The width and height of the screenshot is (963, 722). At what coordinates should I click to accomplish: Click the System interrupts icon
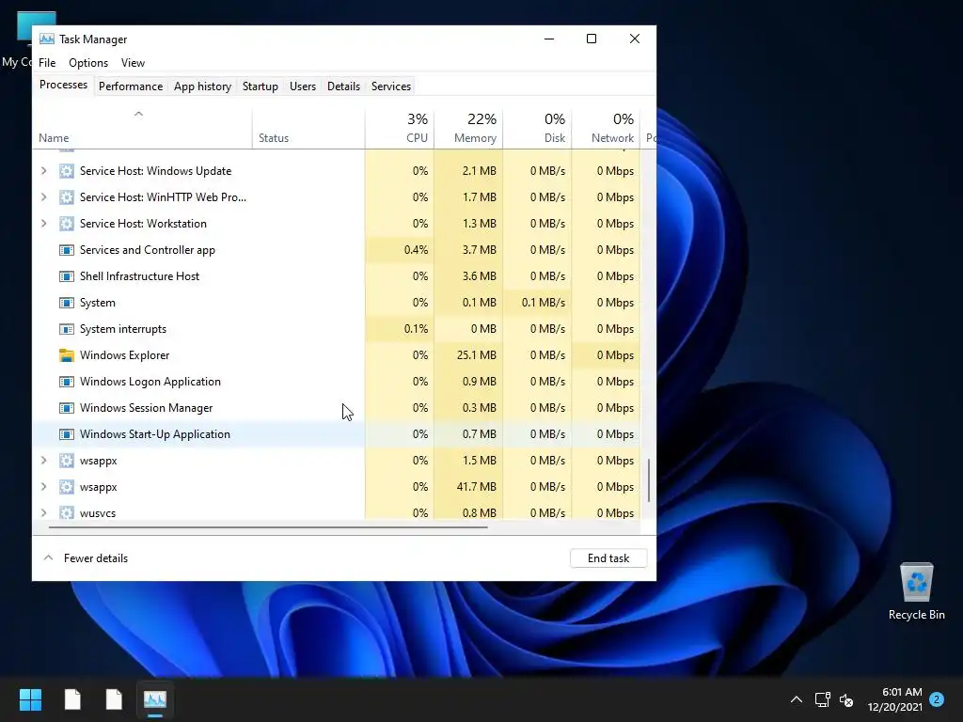(67, 329)
